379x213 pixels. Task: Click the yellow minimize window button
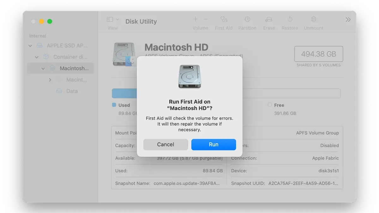[x=41, y=21]
